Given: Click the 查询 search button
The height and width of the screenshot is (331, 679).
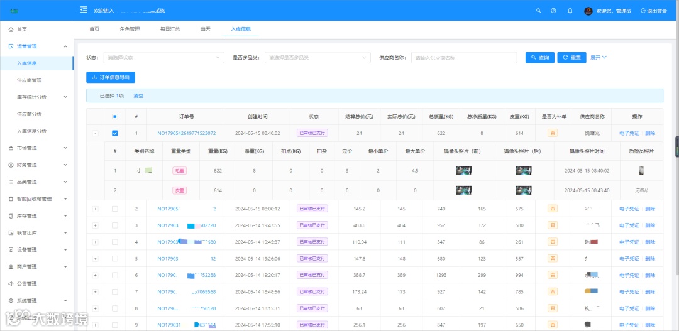Looking at the screenshot, I should (x=540, y=58).
